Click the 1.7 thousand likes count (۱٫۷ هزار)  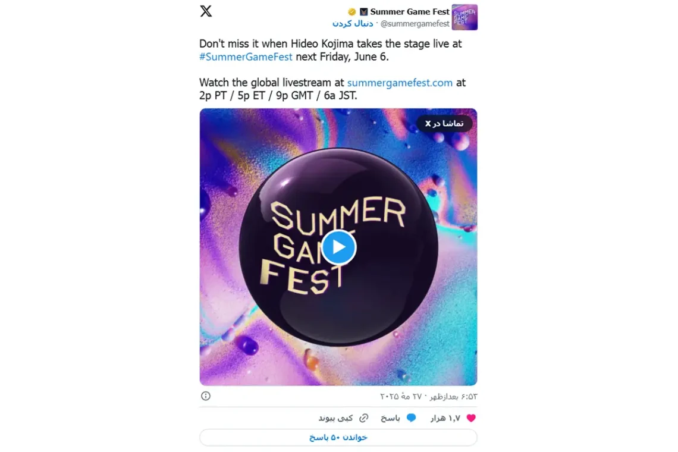[x=445, y=418]
